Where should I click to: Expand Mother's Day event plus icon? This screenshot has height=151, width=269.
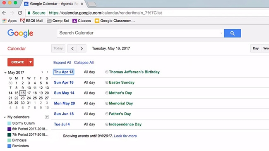(x=107, y=93)
